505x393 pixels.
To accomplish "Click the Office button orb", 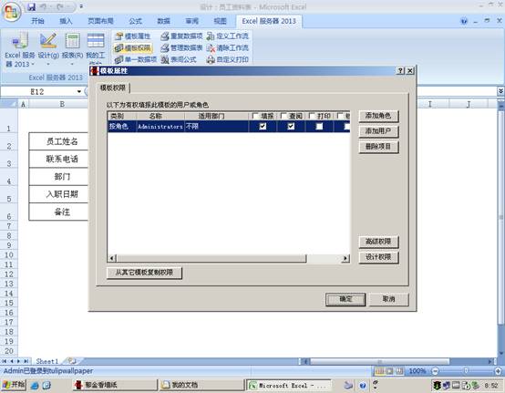I will coord(12,12).
